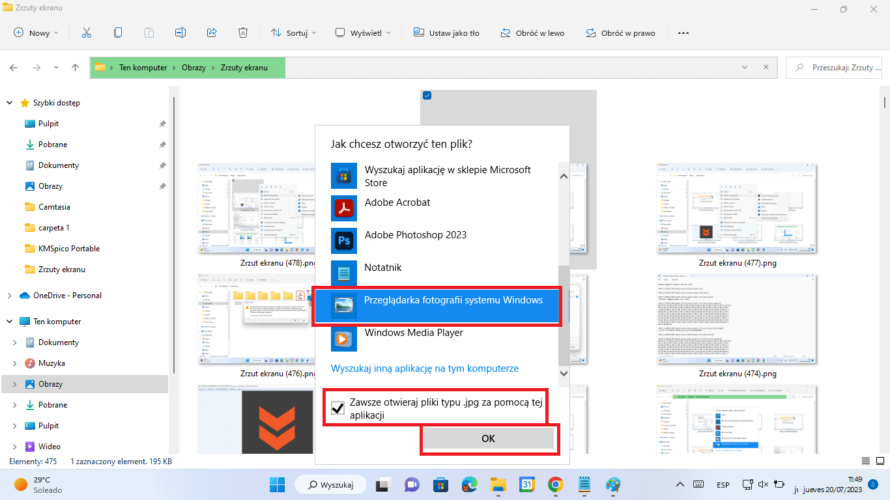Go back with the left arrow
Viewport: 890px width, 500px height.
coord(14,68)
